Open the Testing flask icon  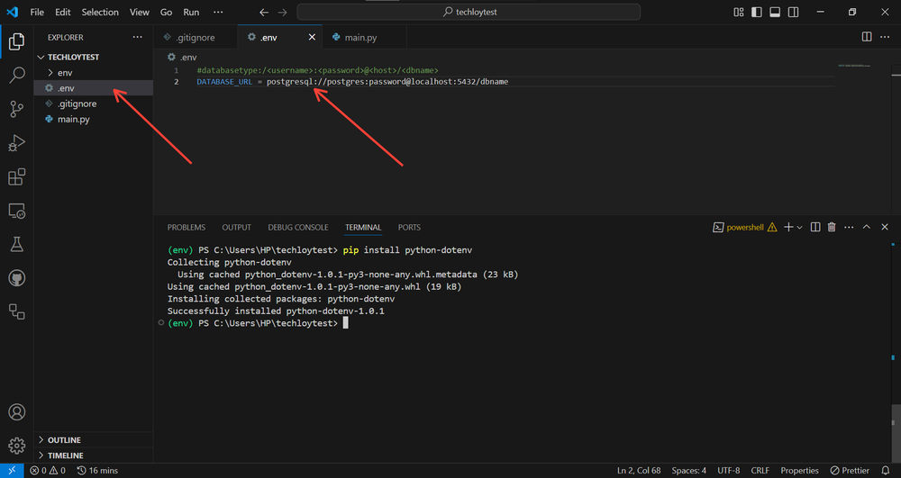(x=16, y=245)
